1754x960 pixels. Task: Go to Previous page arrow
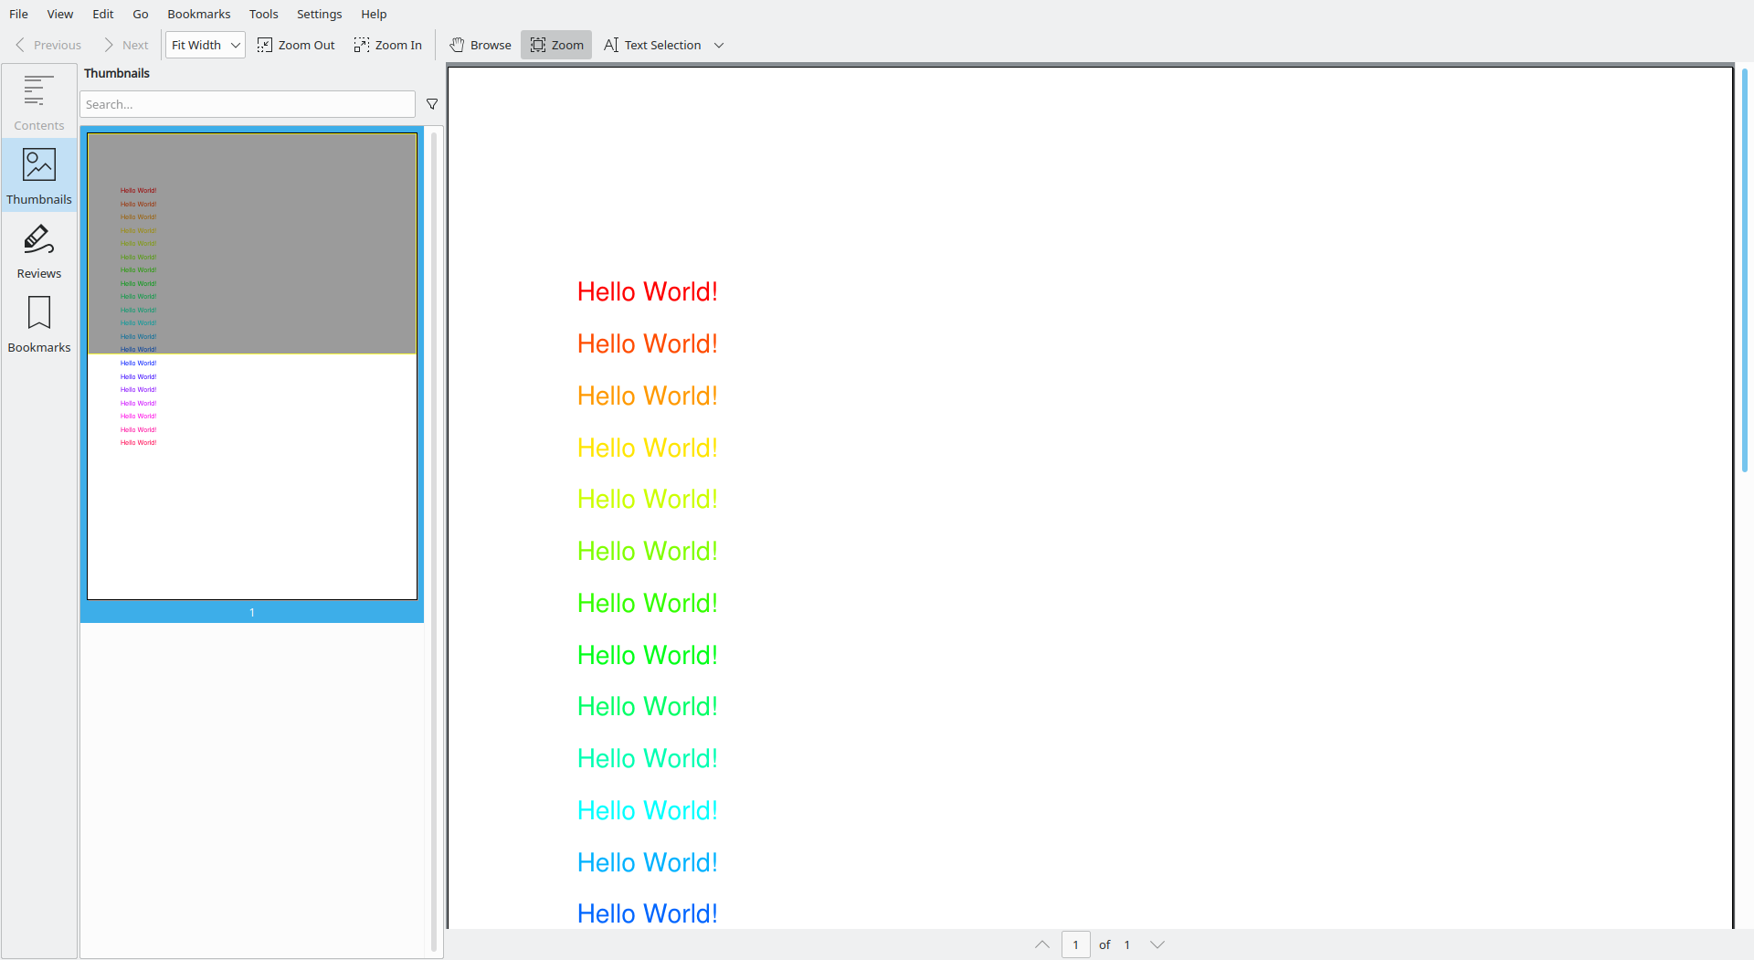pyautogui.click(x=48, y=45)
